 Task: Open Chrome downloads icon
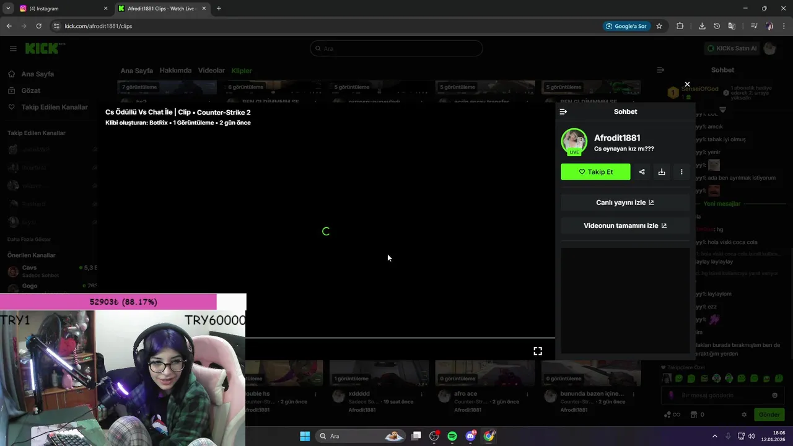702,26
